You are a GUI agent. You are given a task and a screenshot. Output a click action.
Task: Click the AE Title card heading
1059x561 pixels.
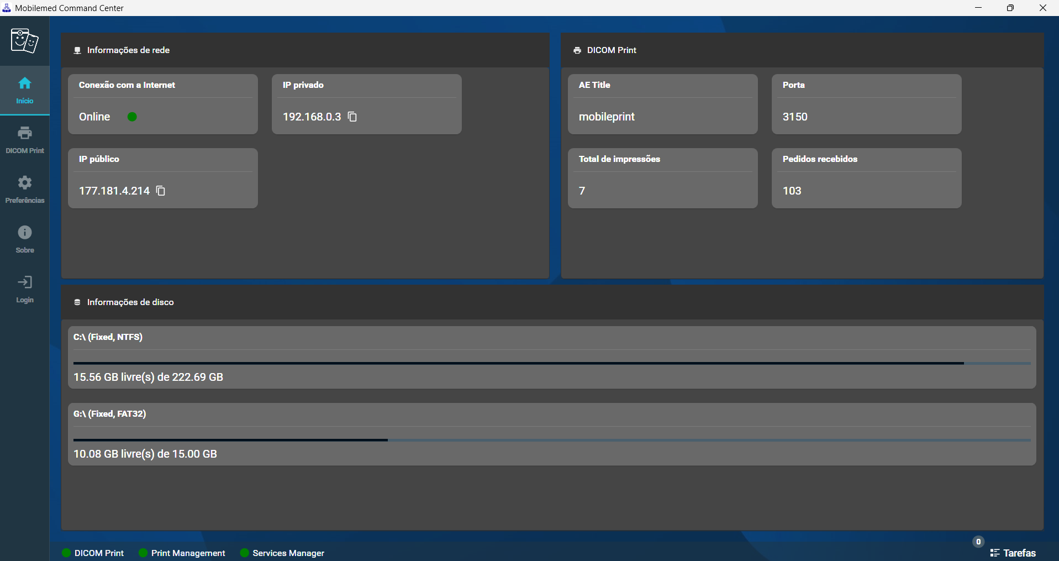(594, 85)
